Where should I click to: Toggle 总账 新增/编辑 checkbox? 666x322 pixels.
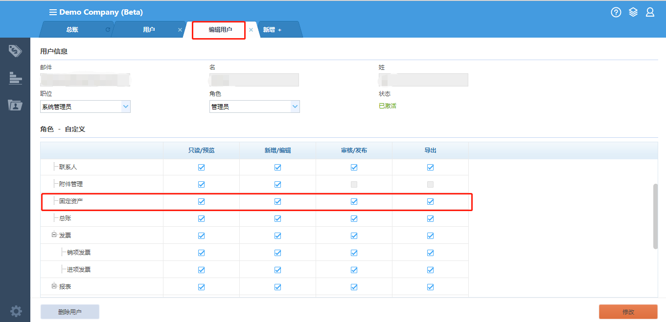click(x=277, y=218)
